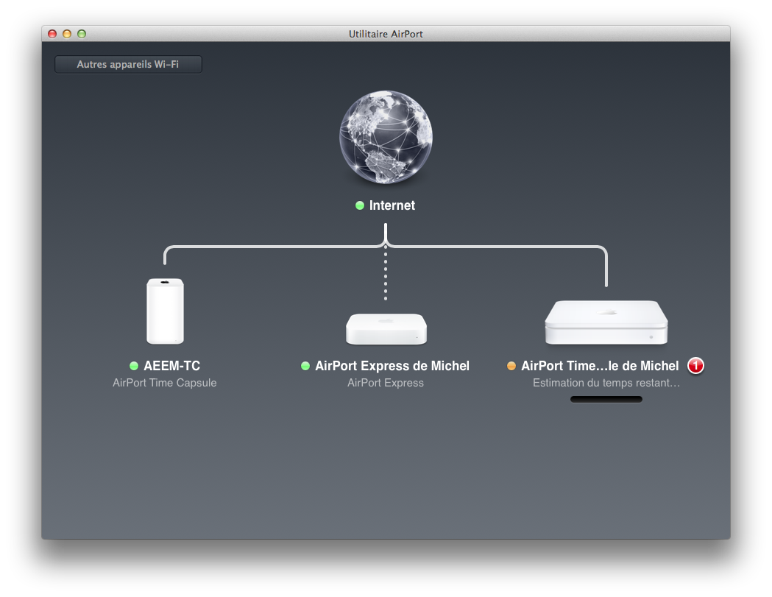The width and height of the screenshot is (772, 597).
Task: Click the AirPort Time…le de Michel name
Action: [600, 366]
